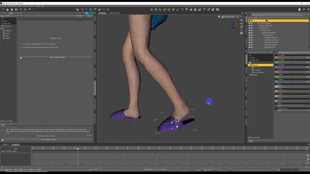Expand the highlighted General group arrow in Parameters
Image resolution: width=310 pixels, height=174 pixels.
(x=250, y=65)
